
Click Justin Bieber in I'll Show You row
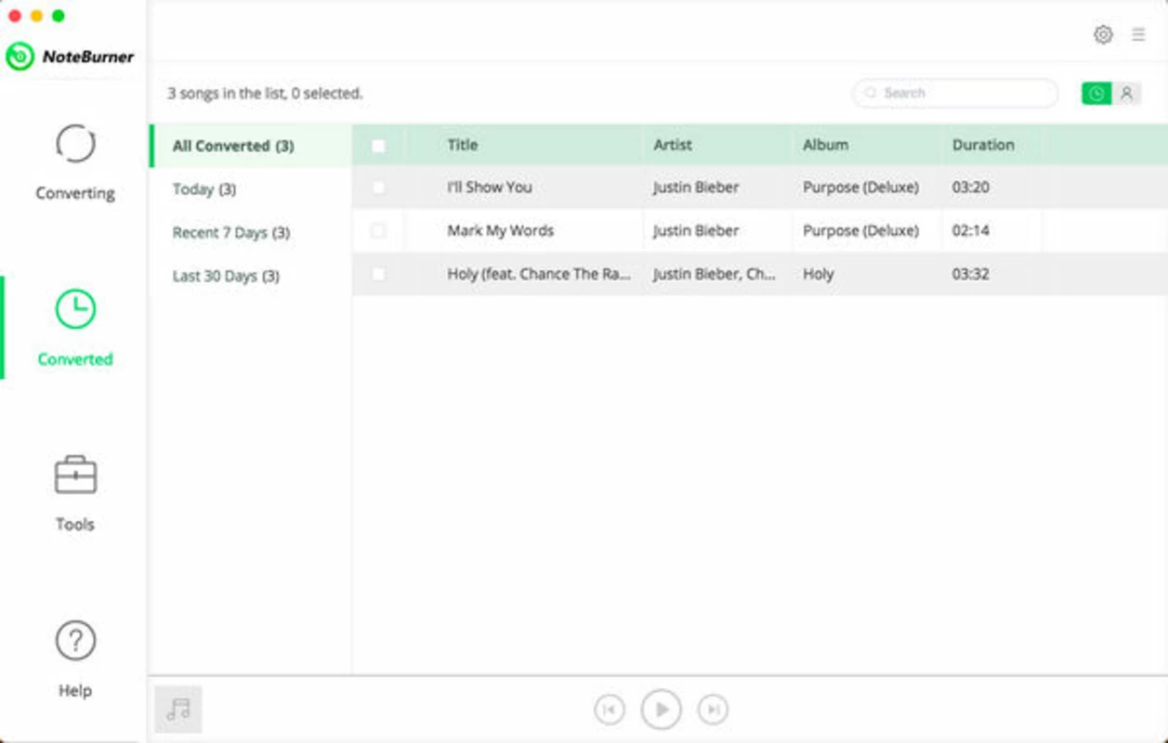pos(696,187)
